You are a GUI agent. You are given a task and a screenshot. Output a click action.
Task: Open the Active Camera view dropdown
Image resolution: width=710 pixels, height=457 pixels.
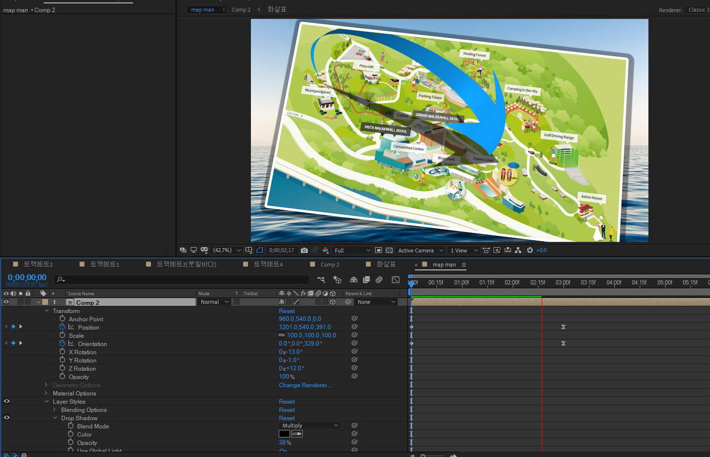coord(420,251)
